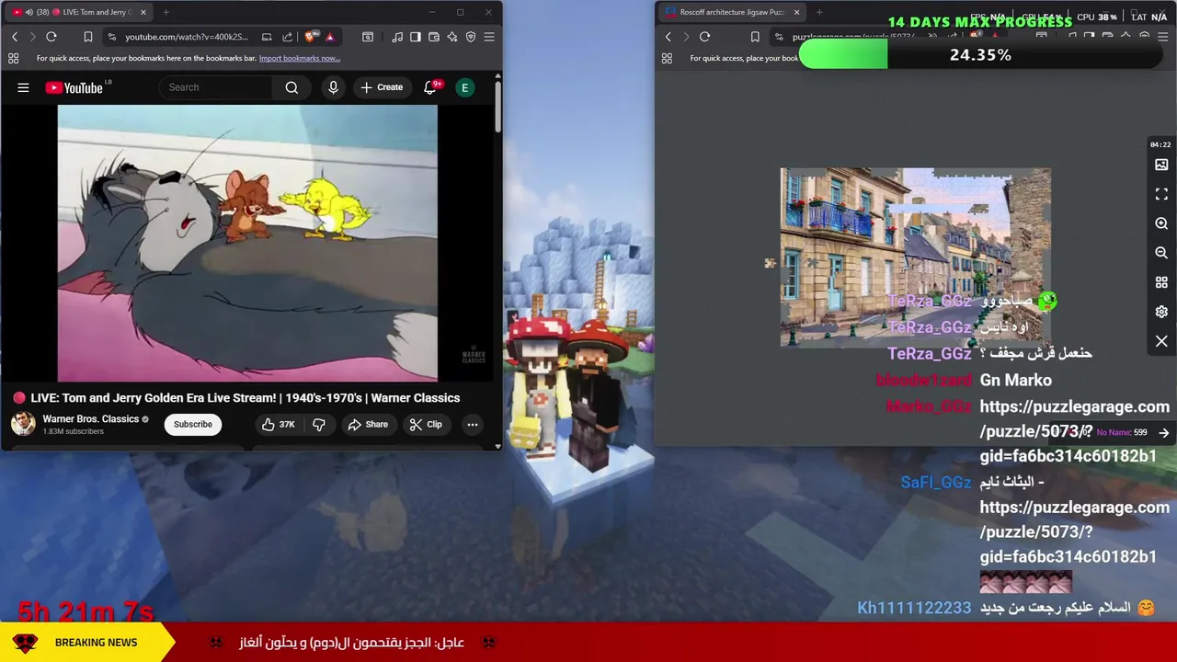Open the tab search icon in YouTube window toolbar
Image resolution: width=1177 pixels, height=662 pixels.
pos(368,37)
